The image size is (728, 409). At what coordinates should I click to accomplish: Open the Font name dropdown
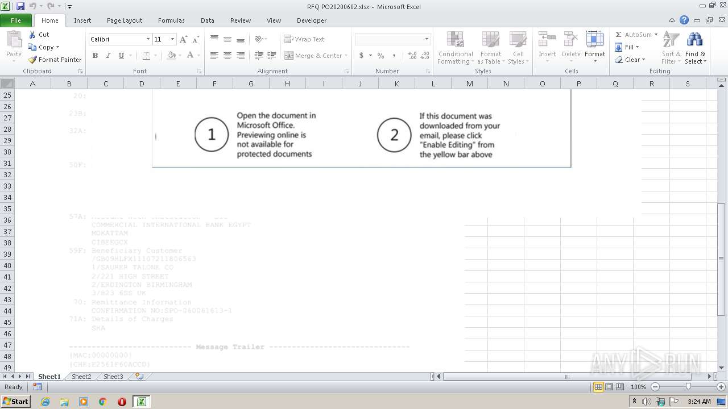point(148,39)
